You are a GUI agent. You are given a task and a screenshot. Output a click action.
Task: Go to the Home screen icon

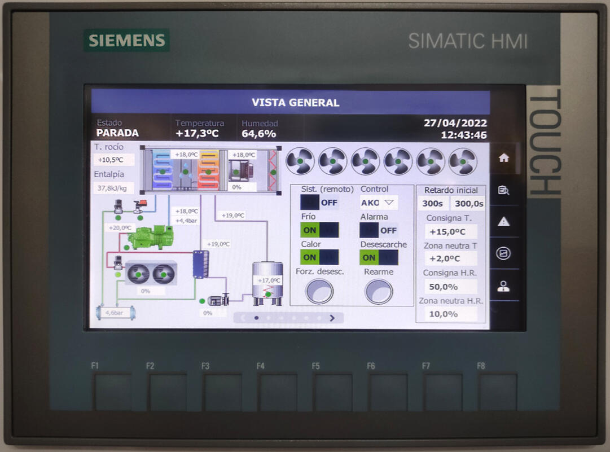click(503, 159)
